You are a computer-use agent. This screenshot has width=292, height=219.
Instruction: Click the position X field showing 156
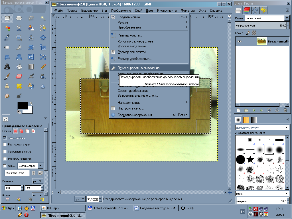click(13, 188)
